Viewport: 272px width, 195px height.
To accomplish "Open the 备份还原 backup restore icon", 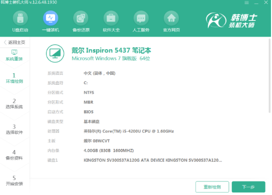I will [x=81, y=18].
